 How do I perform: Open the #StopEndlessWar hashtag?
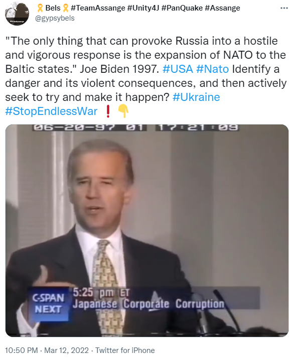51,111
